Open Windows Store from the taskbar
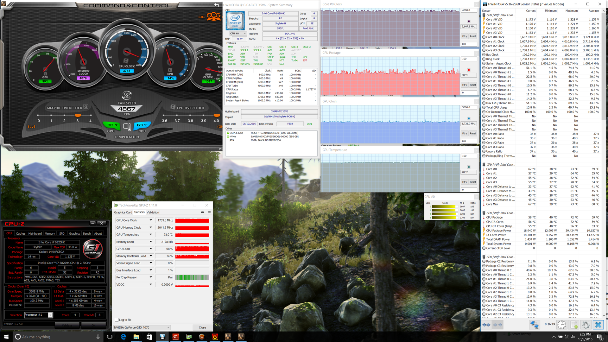 click(149, 337)
